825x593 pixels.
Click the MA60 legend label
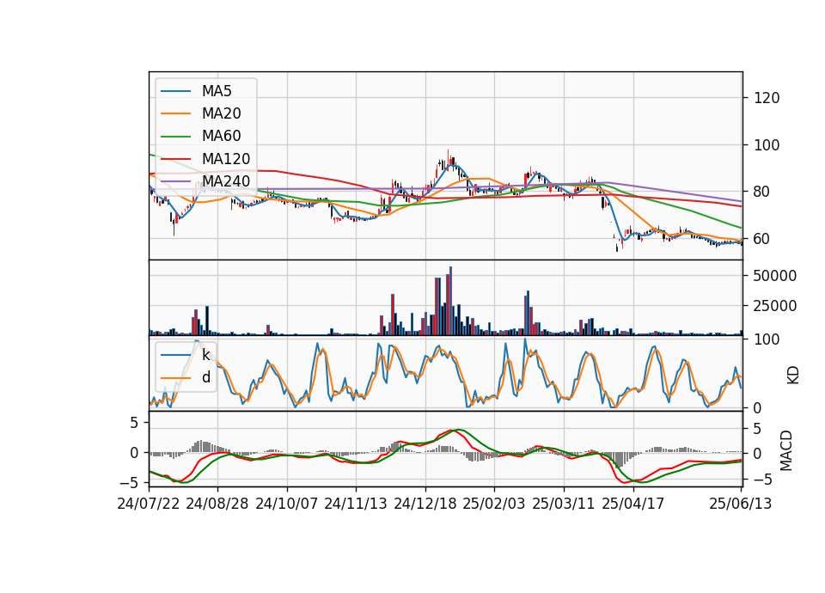click(x=221, y=137)
